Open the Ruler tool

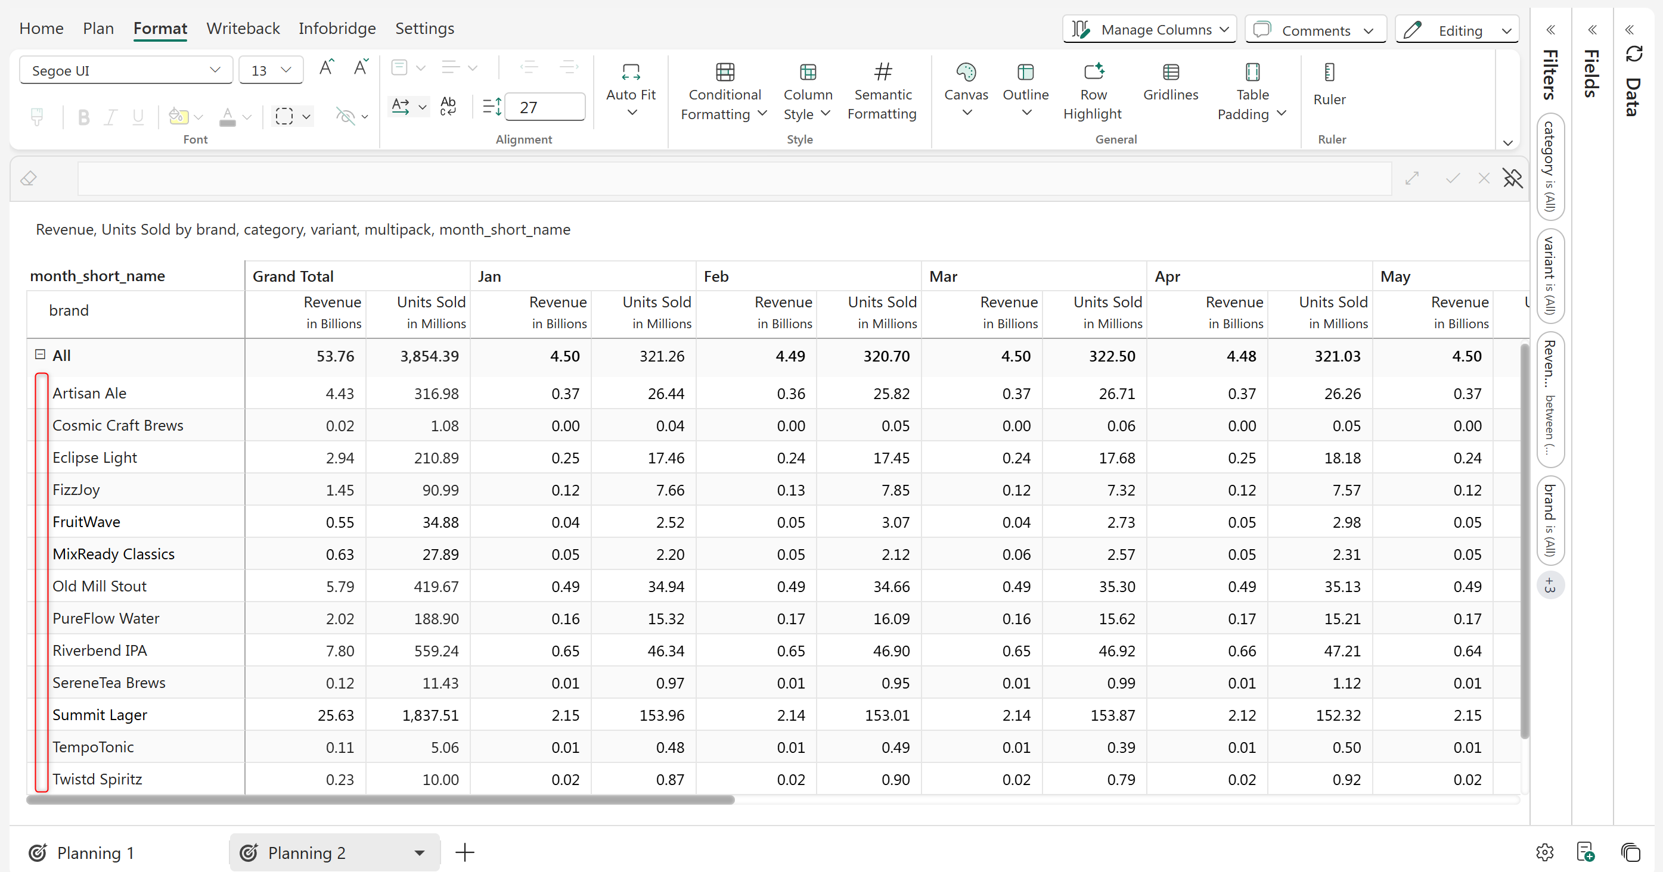[x=1329, y=72]
